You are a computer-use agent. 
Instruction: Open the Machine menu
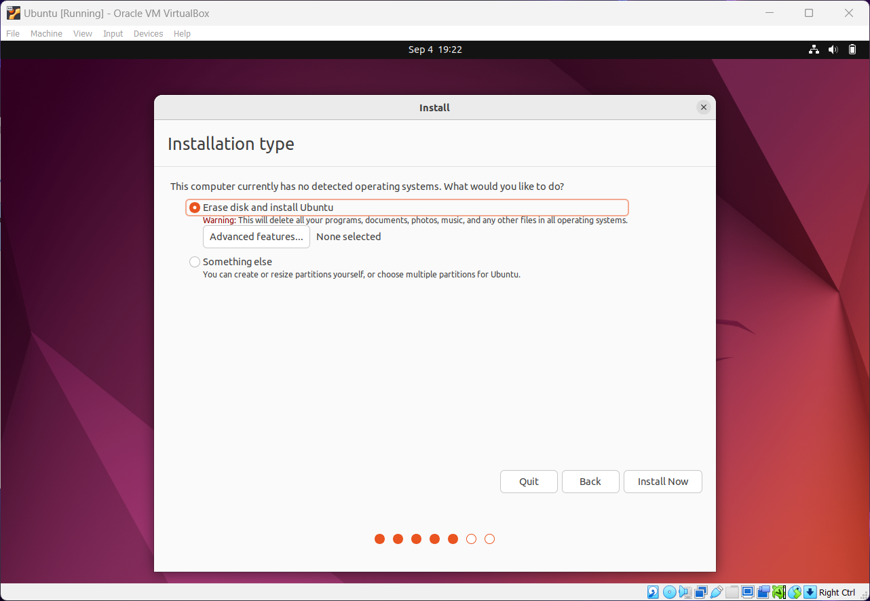(x=46, y=33)
